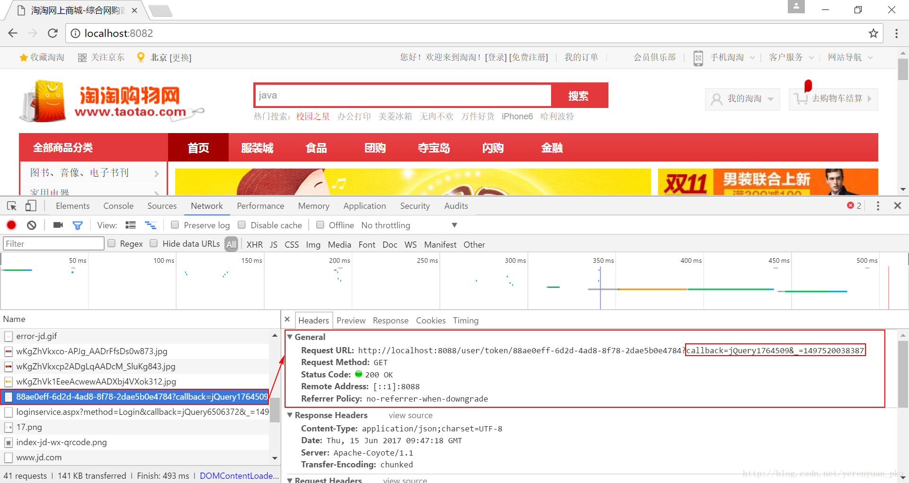The image size is (909, 483).
Task: Click the mobile phone icon by 手机淘淘
Action: tap(698, 58)
